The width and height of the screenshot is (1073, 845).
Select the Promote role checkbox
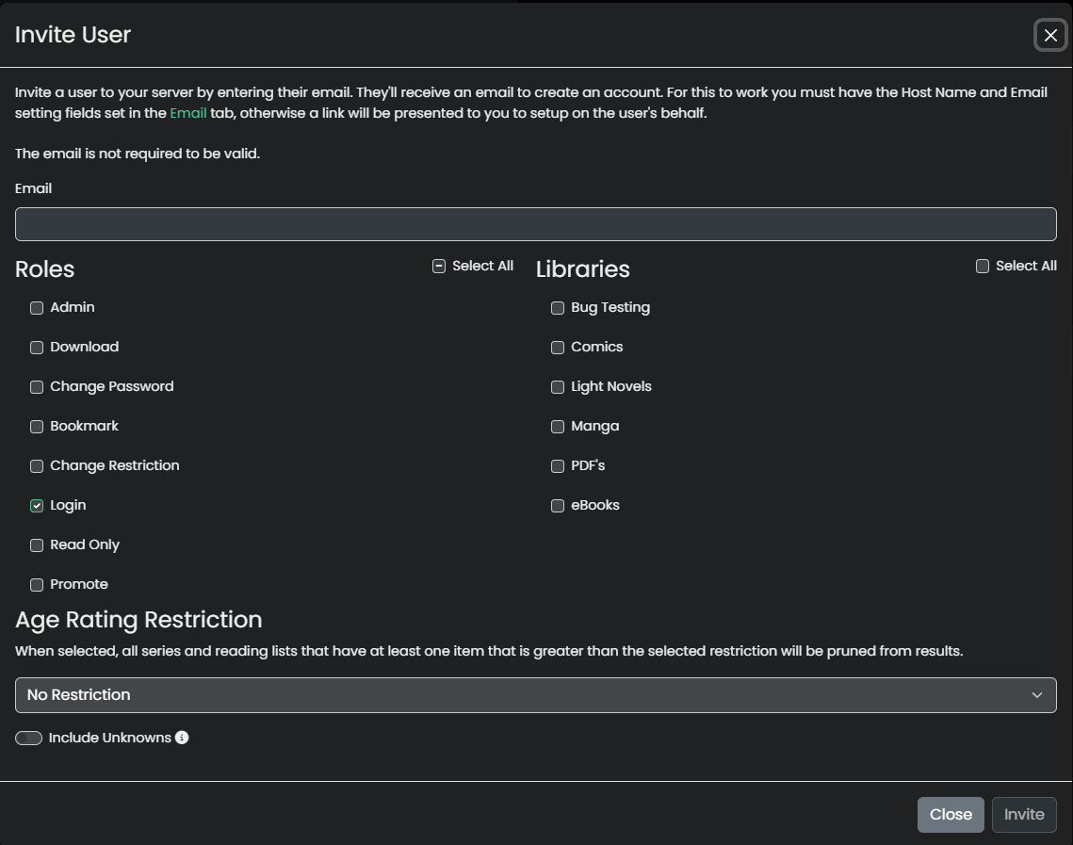click(x=37, y=585)
